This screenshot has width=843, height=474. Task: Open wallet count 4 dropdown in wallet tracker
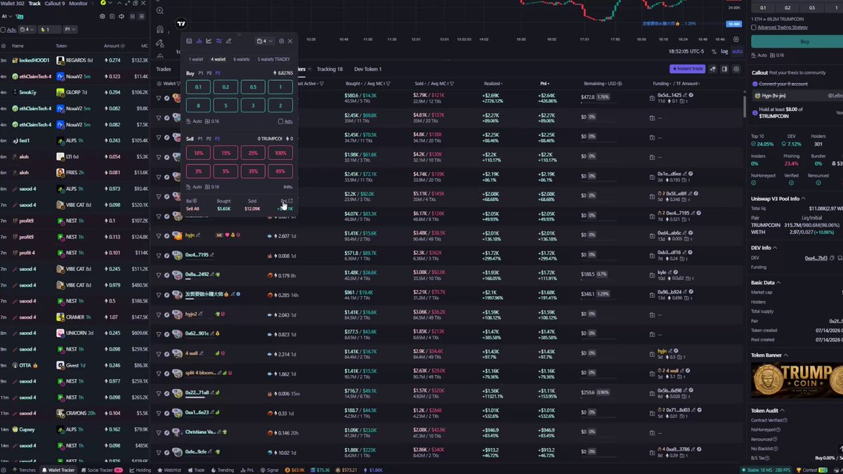tap(27, 29)
